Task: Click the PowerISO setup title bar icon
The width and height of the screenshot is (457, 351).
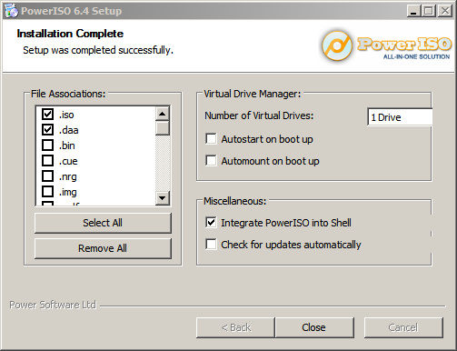Action: (x=12, y=11)
